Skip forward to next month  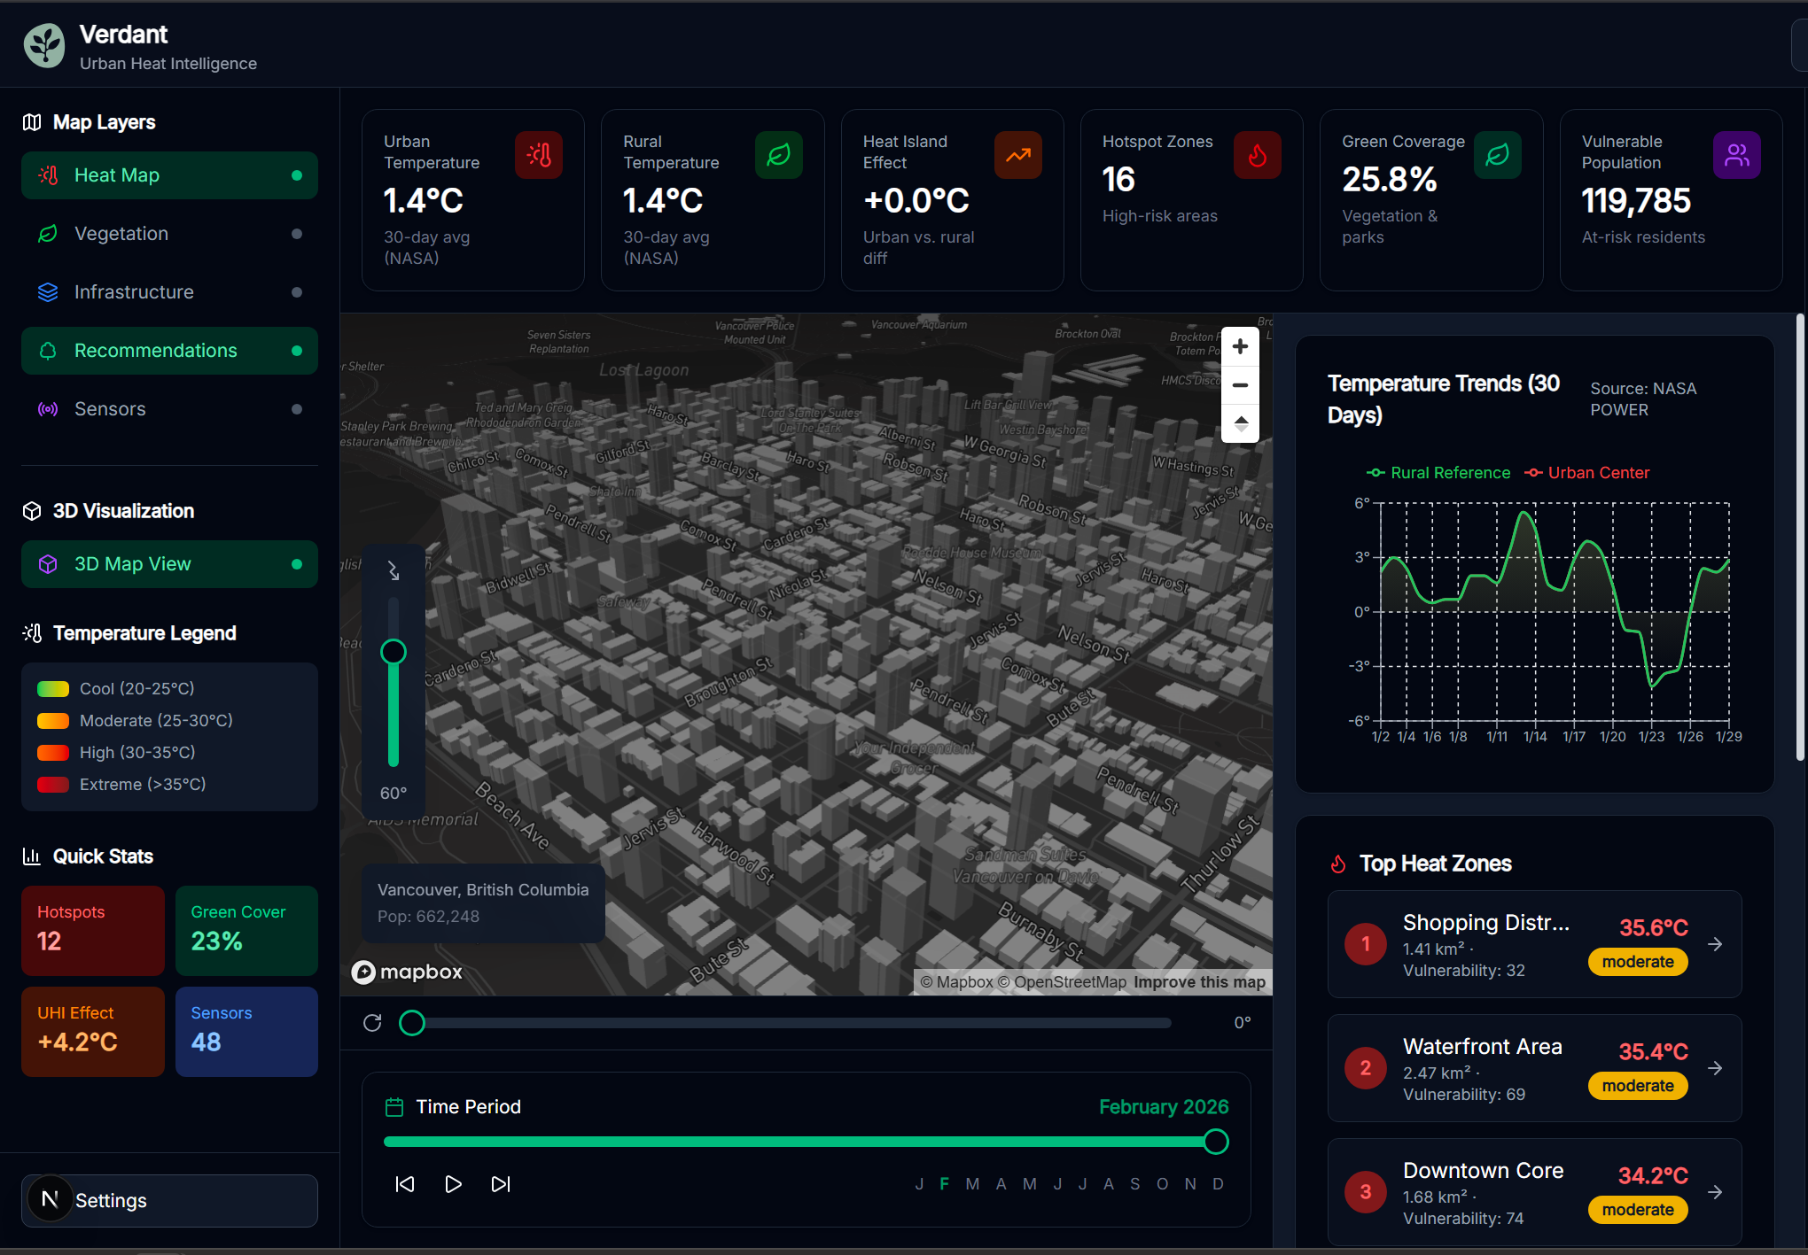click(x=501, y=1184)
